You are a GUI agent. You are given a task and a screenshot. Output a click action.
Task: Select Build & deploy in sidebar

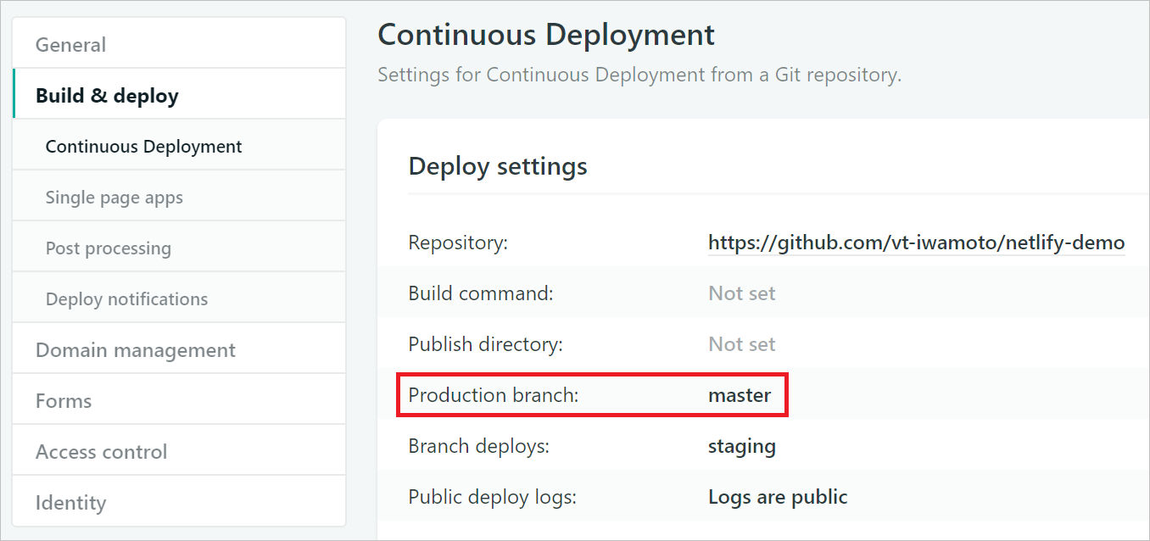click(x=106, y=95)
